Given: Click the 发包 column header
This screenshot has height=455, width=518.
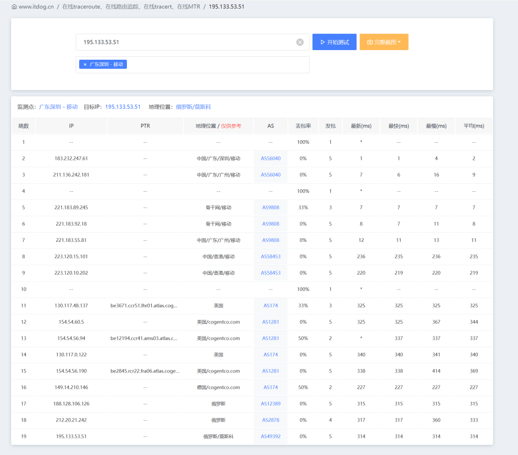Looking at the screenshot, I should (x=330, y=126).
